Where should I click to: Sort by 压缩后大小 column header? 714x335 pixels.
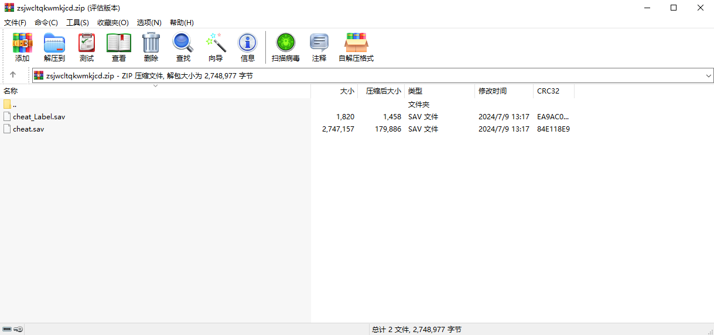pos(381,91)
